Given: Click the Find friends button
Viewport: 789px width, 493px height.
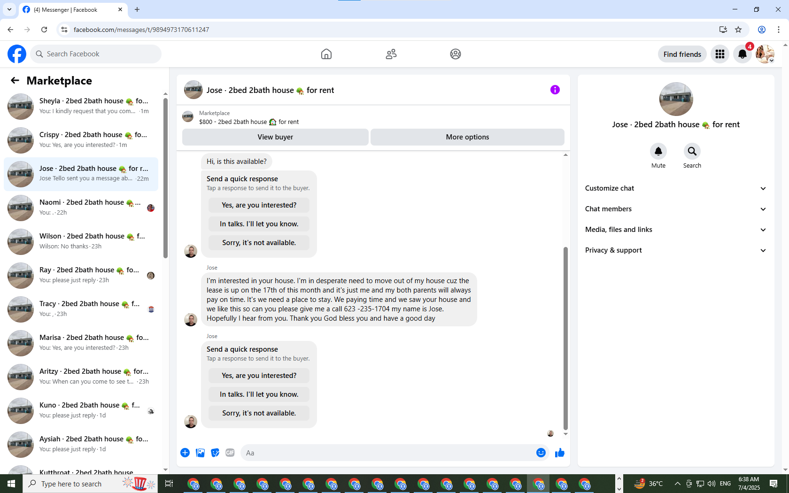Looking at the screenshot, I should click(682, 54).
